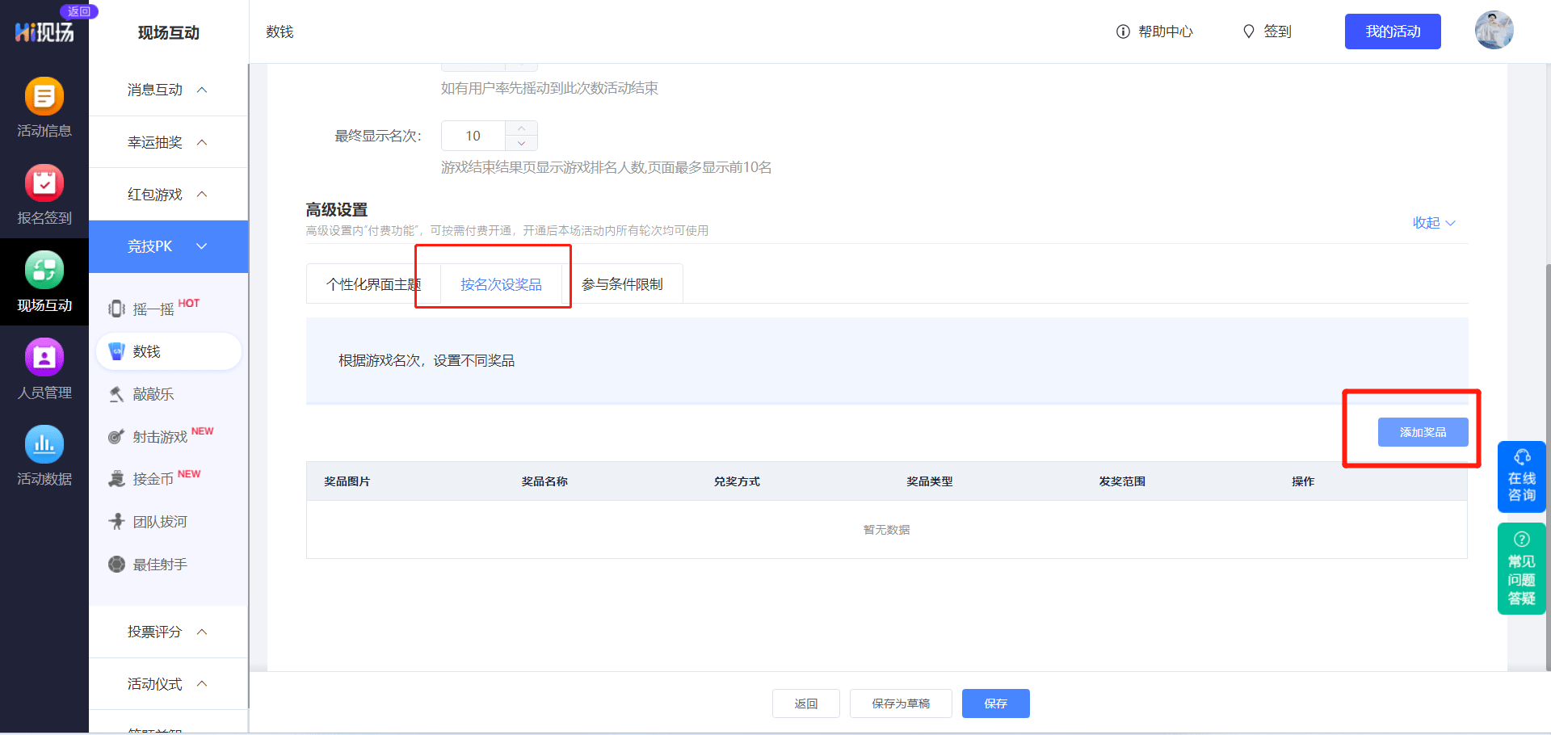
Task: Switch to 参与条件限制 tab
Action: [622, 284]
